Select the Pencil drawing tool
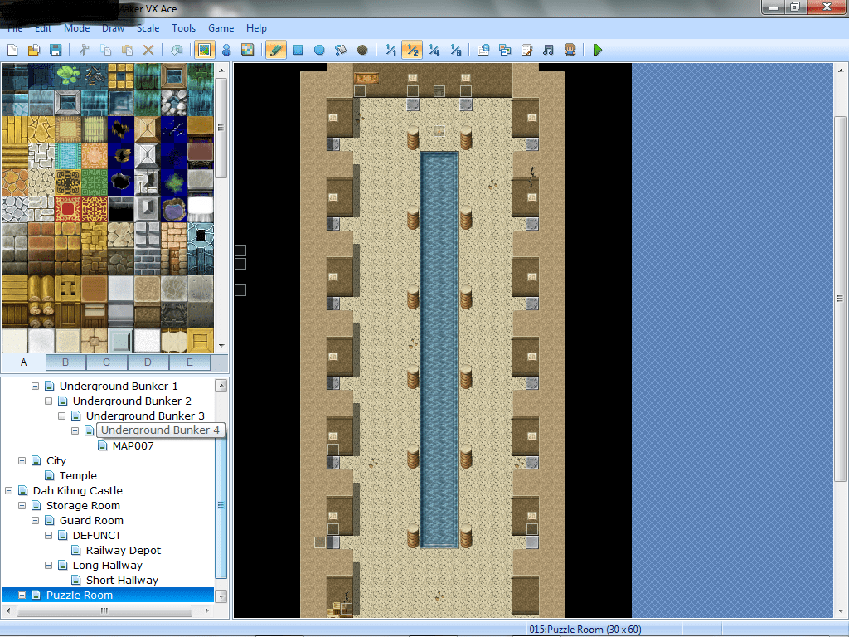 point(275,50)
